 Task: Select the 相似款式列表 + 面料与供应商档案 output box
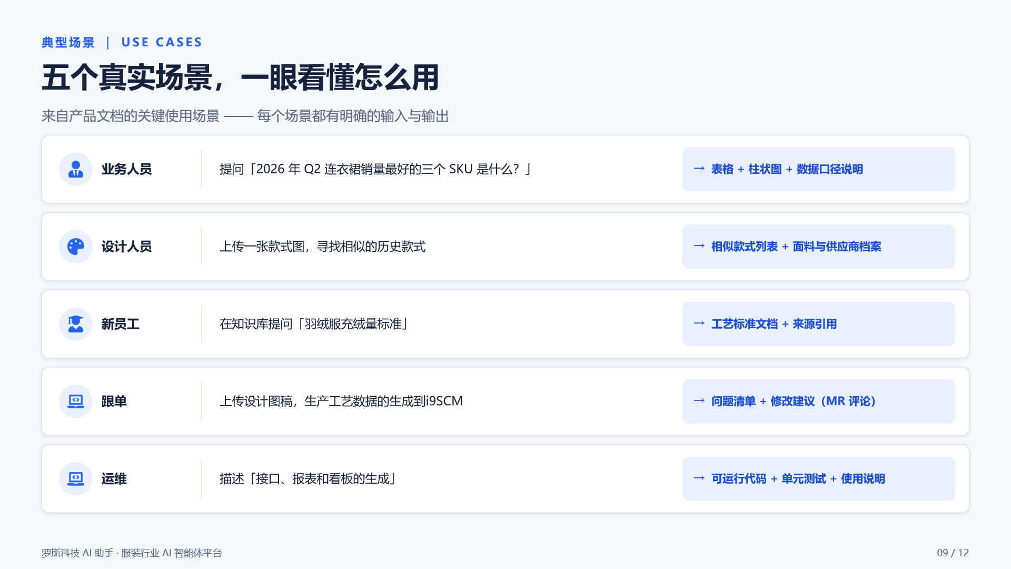818,247
